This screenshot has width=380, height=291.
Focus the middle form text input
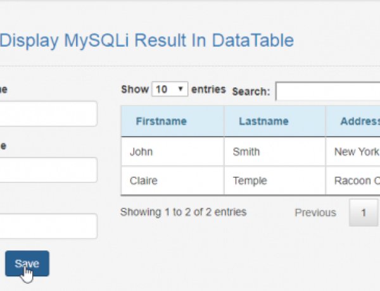[48, 170]
